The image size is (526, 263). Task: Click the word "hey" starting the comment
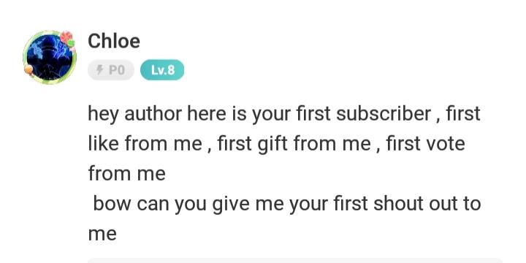click(x=103, y=114)
